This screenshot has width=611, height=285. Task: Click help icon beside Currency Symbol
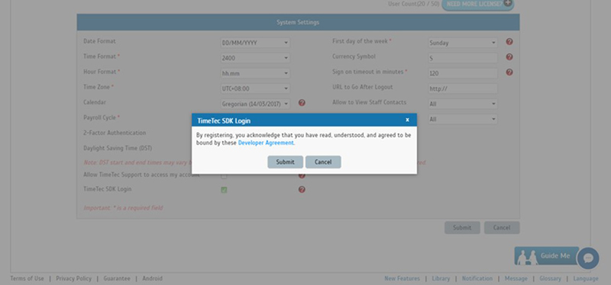(x=509, y=56)
